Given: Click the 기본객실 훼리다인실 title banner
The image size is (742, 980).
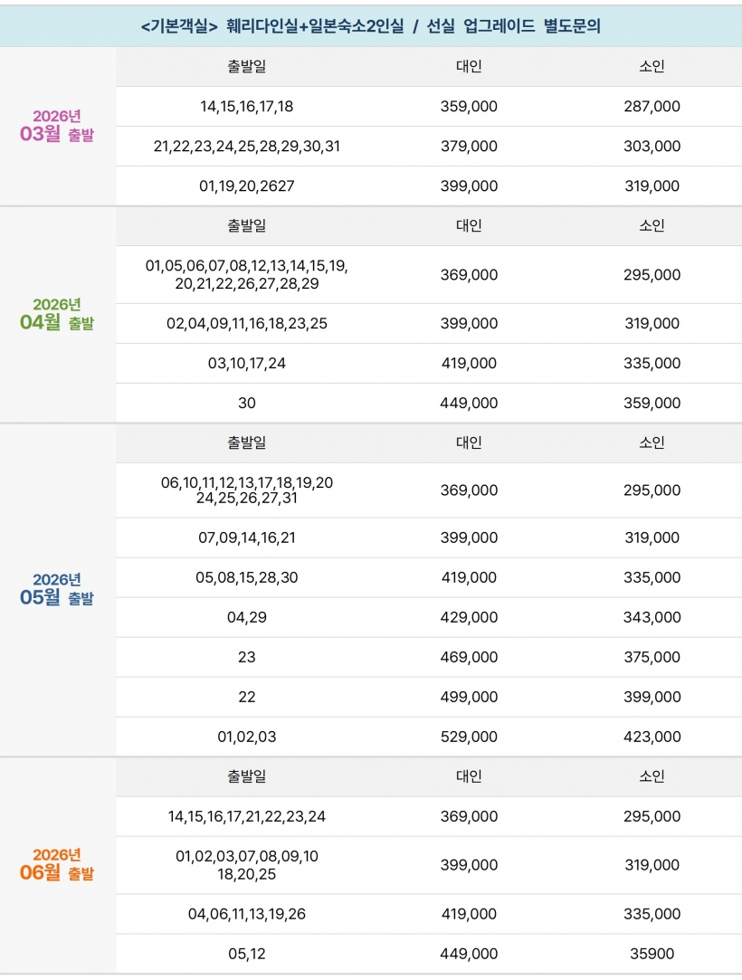Looking at the screenshot, I should tap(371, 26).
